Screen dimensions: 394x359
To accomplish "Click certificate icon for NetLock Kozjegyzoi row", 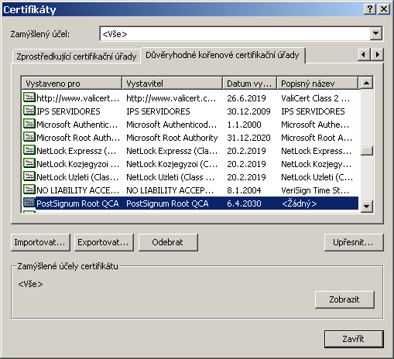I will click(x=29, y=163).
